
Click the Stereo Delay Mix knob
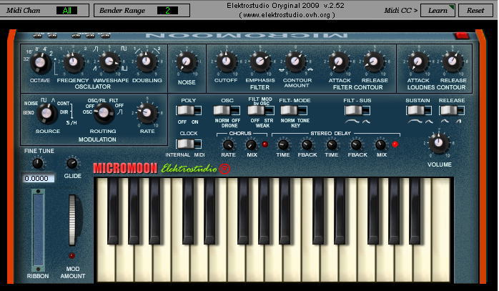click(380, 145)
